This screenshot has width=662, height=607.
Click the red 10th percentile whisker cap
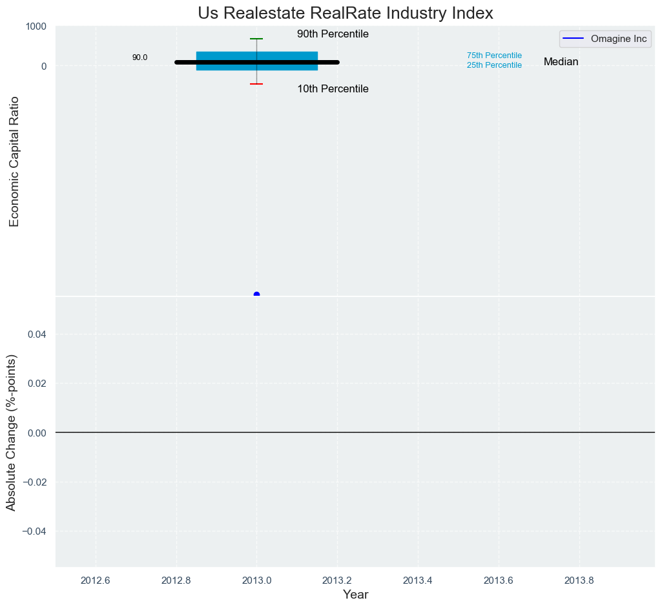(x=256, y=84)
